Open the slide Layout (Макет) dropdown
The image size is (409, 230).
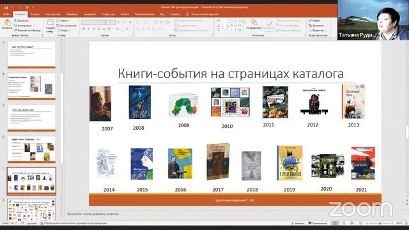click(x=64, y=20)
